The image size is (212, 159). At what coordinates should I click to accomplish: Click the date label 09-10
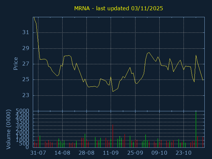point(159,153)
